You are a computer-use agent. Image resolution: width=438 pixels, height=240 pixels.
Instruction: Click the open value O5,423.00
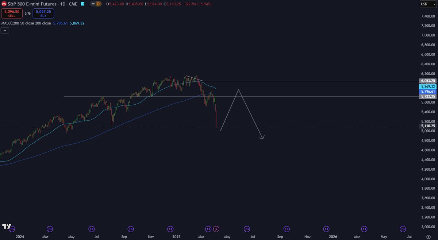(115, 4)
